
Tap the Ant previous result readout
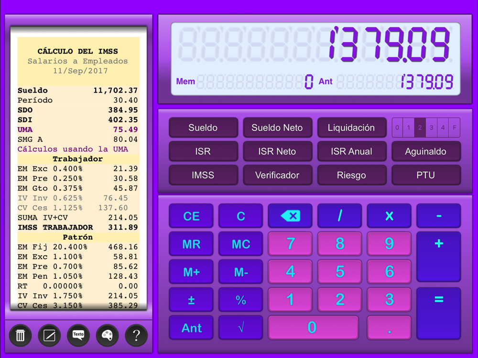(386, 82)
